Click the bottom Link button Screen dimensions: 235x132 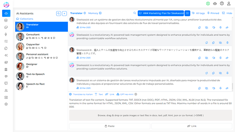pos(192,126)
